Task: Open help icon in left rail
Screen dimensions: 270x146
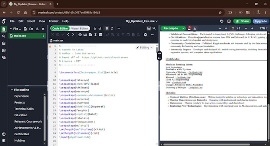Action: (4, 134)
